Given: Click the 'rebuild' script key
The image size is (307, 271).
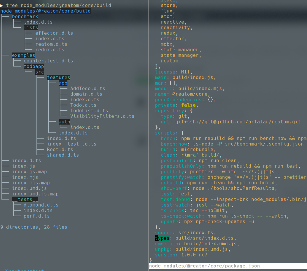Looking at the screenshot, I should point(171,183).
